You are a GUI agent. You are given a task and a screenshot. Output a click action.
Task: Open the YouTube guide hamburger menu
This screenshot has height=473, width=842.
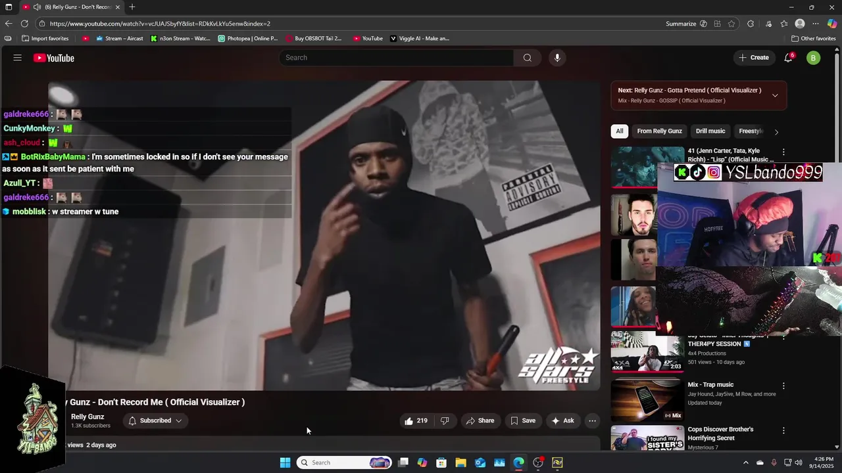click(17, 58)
